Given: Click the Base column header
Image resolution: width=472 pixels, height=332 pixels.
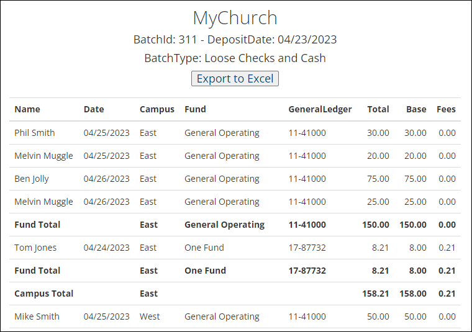Looking at the screenshot, I should tap(416, 109).
